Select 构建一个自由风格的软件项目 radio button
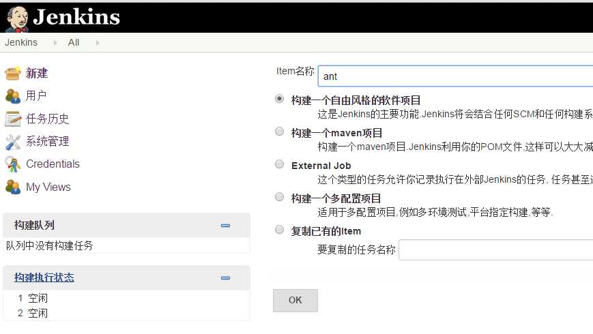The width and height of the screenshot is (593, 334). point(279,99)
